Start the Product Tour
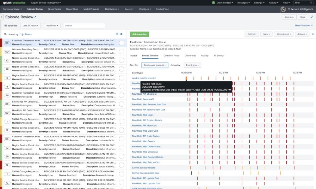The image size is (316, 189). (x=162, y=9)
